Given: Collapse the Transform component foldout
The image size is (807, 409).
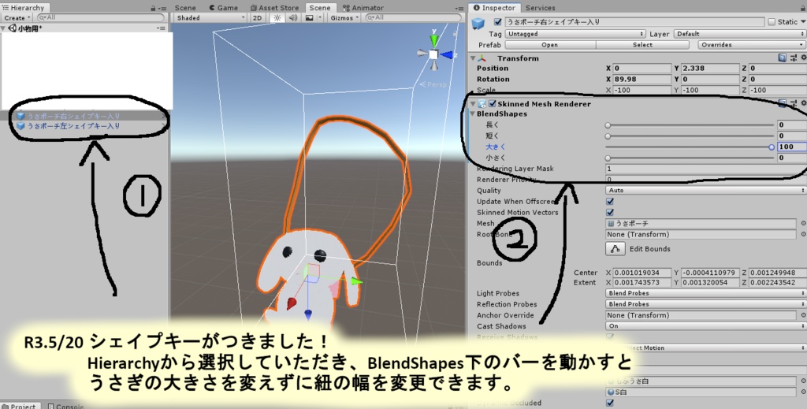Looking at the screenshot, I should point(473,58).
